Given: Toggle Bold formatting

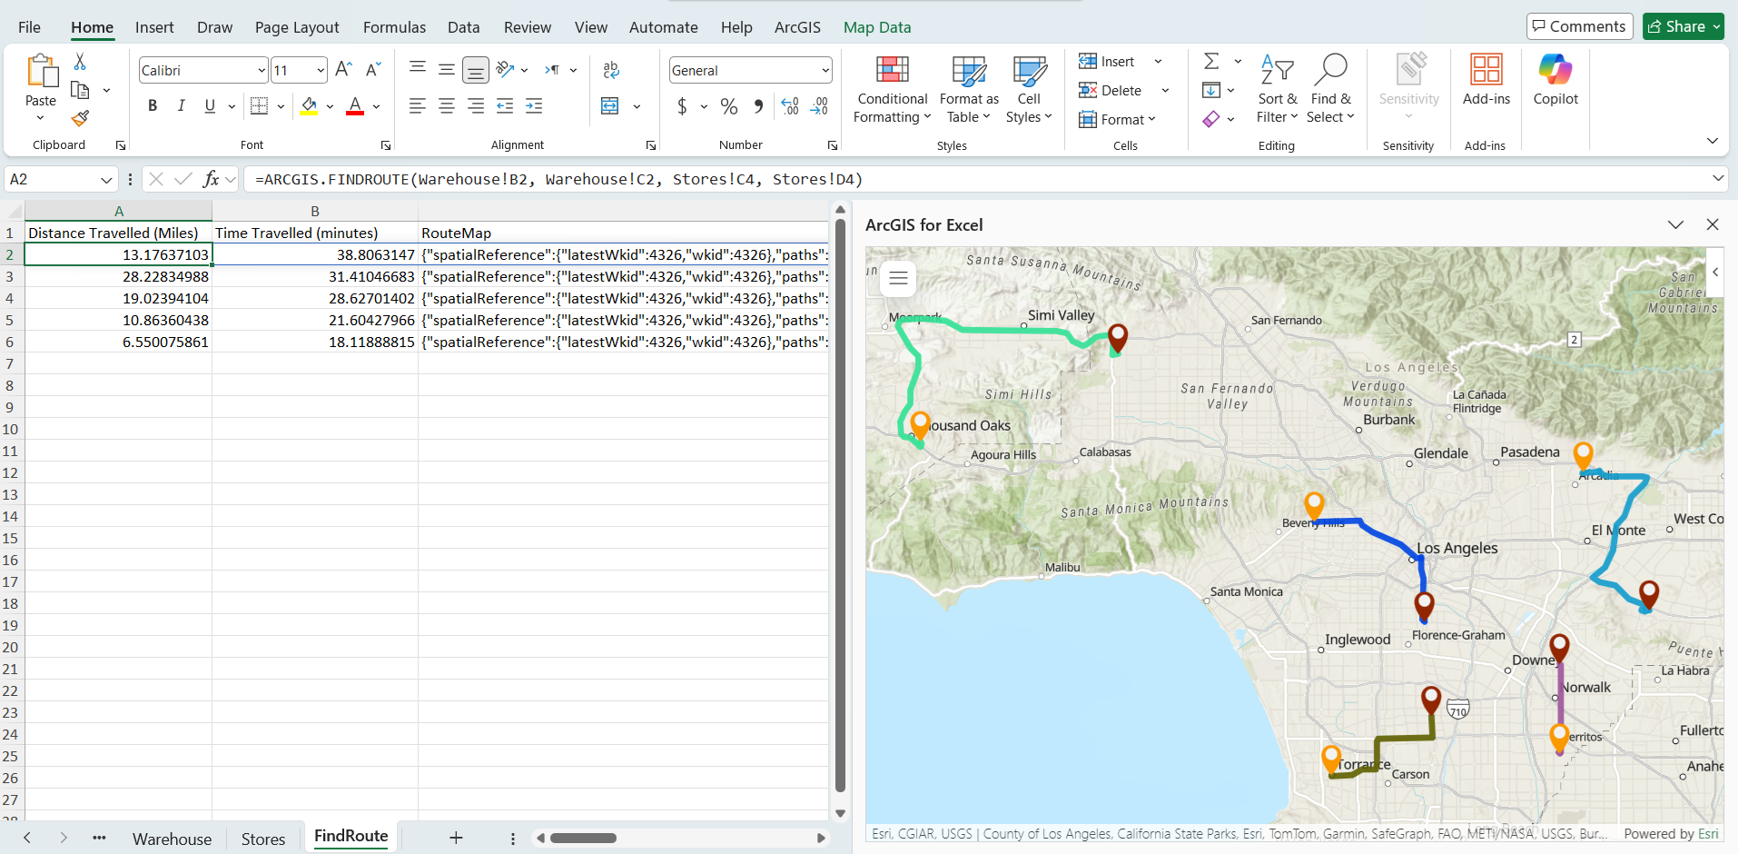Looking at the screenshot, I should coord(153,106).
